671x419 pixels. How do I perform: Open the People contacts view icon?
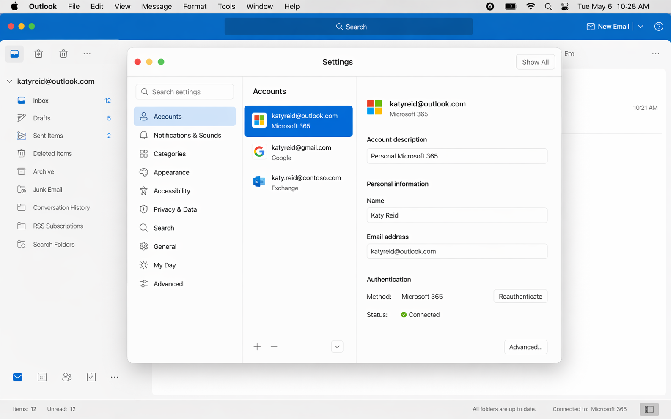click(x=67, y=377)
